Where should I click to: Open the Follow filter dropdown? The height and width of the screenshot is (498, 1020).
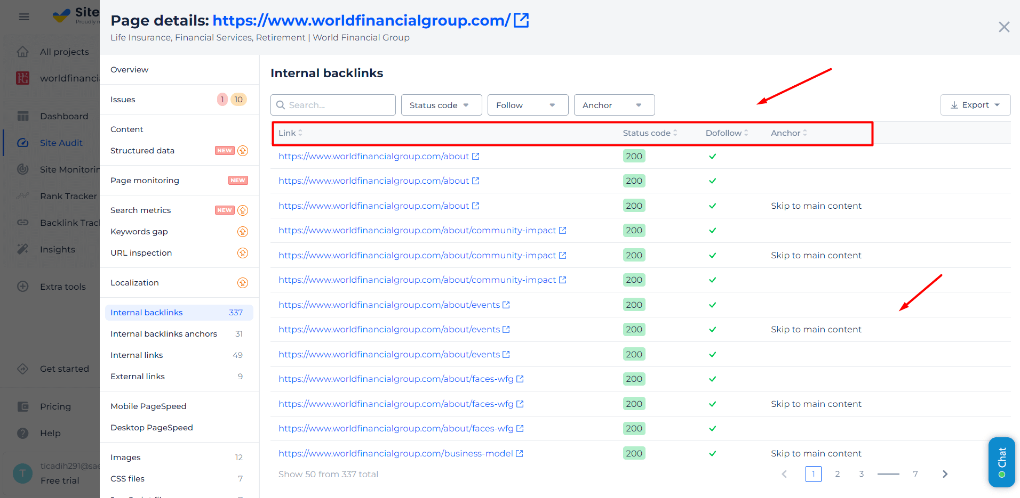528,105
